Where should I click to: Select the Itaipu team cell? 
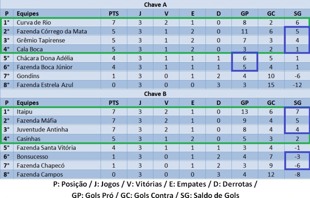point(25,112)
